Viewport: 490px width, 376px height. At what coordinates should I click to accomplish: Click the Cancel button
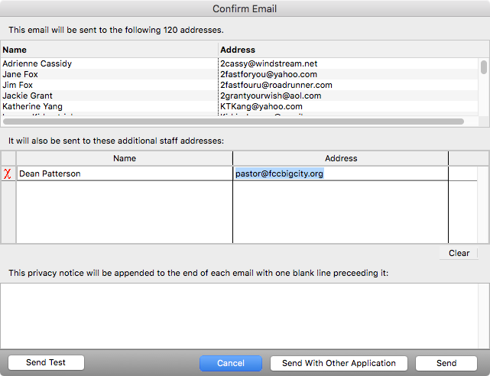click(231, 363)
